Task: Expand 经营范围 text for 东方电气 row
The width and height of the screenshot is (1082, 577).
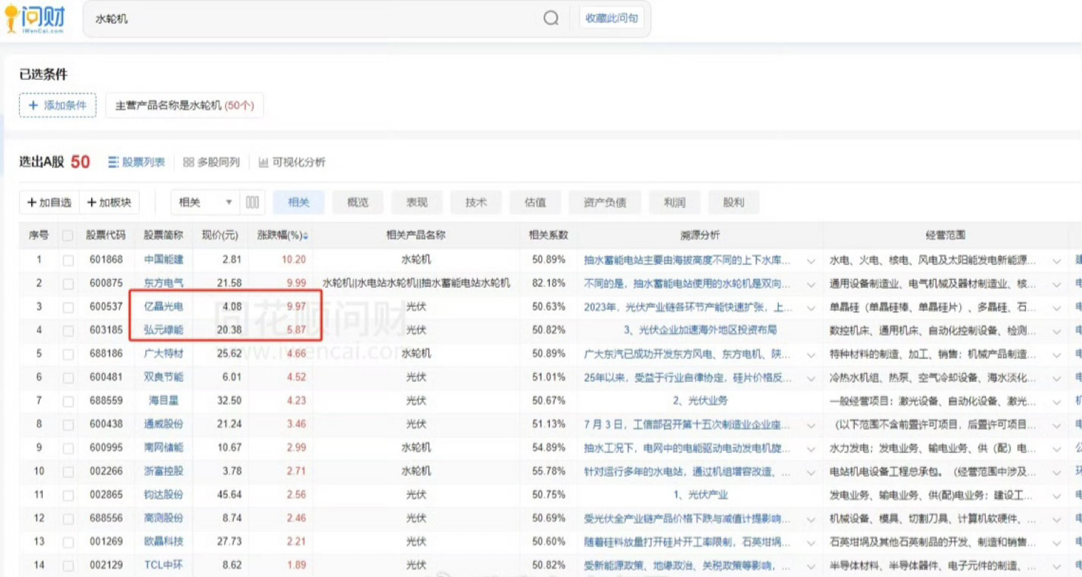Action: [1056, 284]
